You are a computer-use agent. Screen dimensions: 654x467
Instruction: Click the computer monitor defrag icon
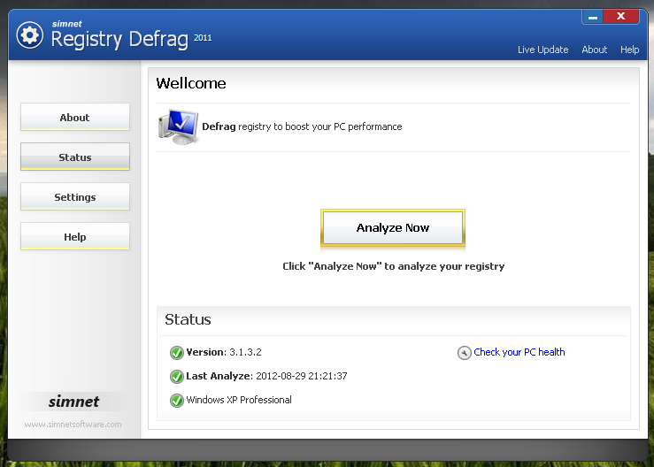[178, 126]
